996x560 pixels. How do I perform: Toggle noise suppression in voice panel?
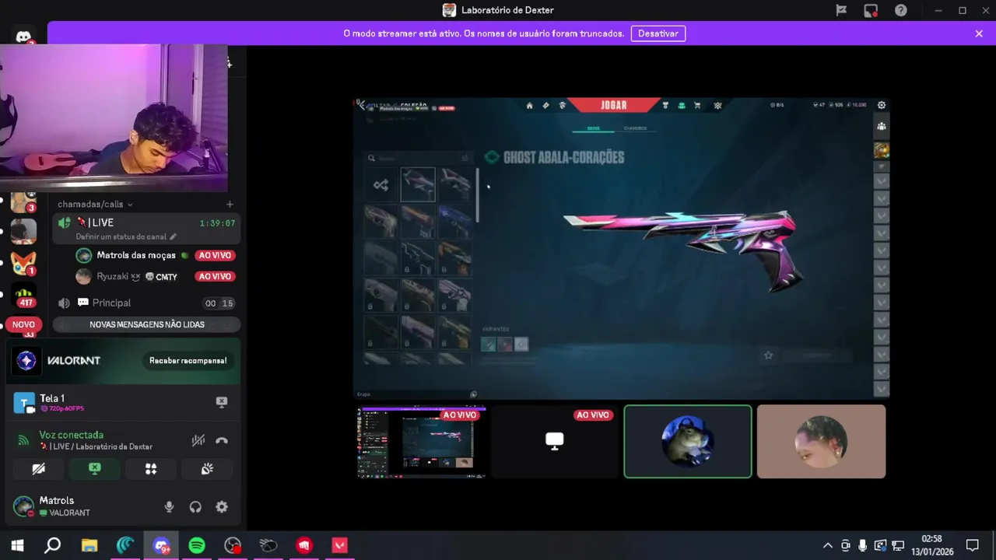(198, 440)
